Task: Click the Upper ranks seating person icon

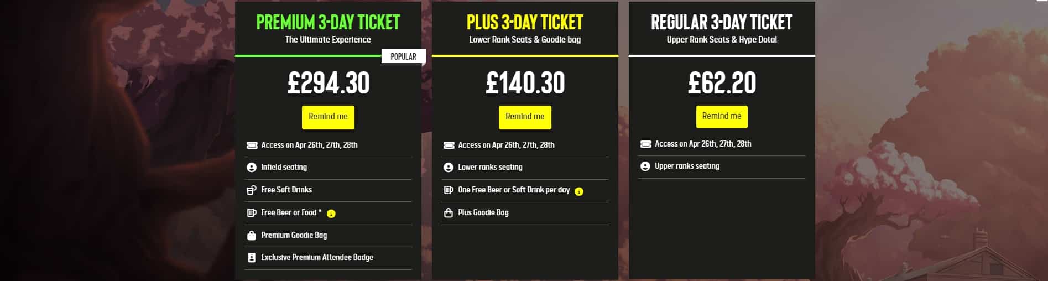Action: point(645,166)
